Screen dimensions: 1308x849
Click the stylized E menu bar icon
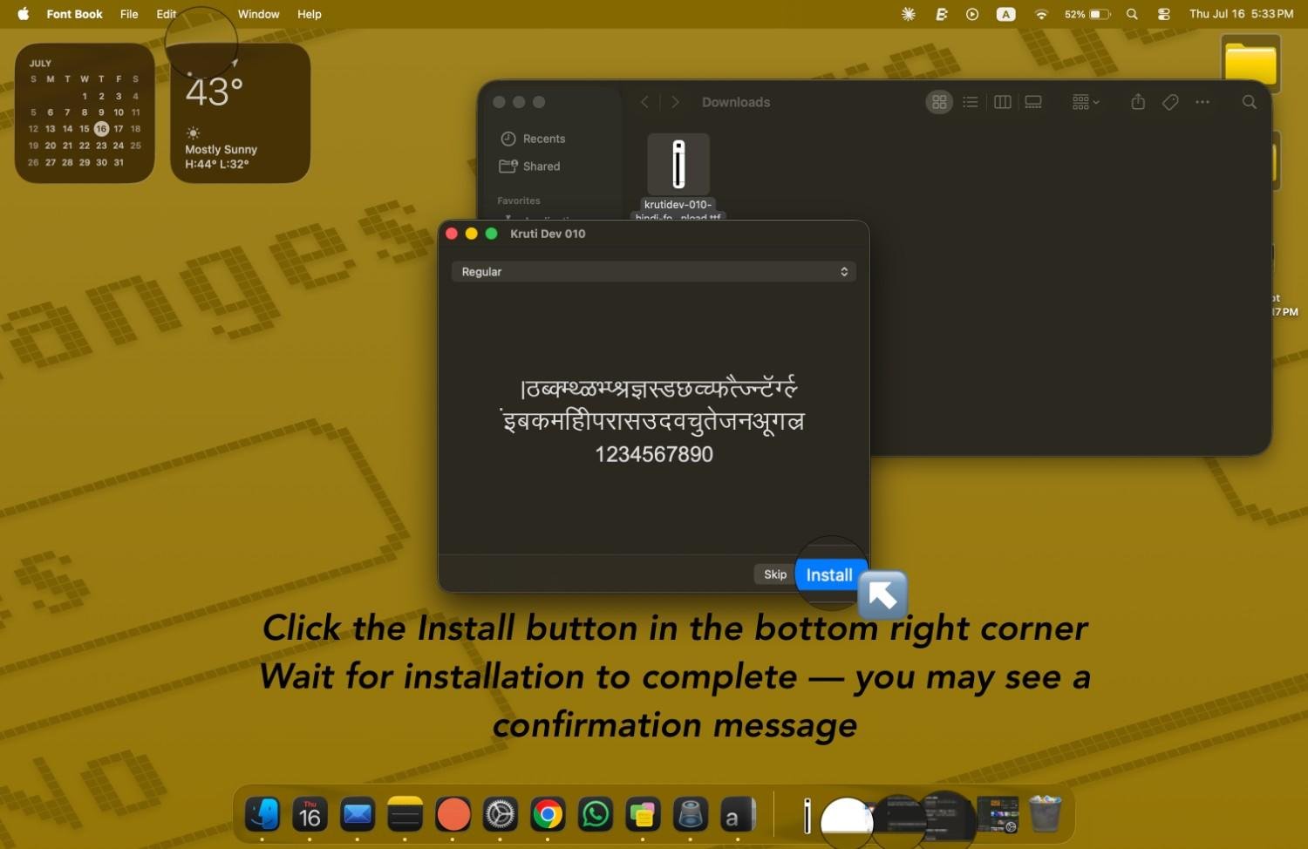point(942,14)
